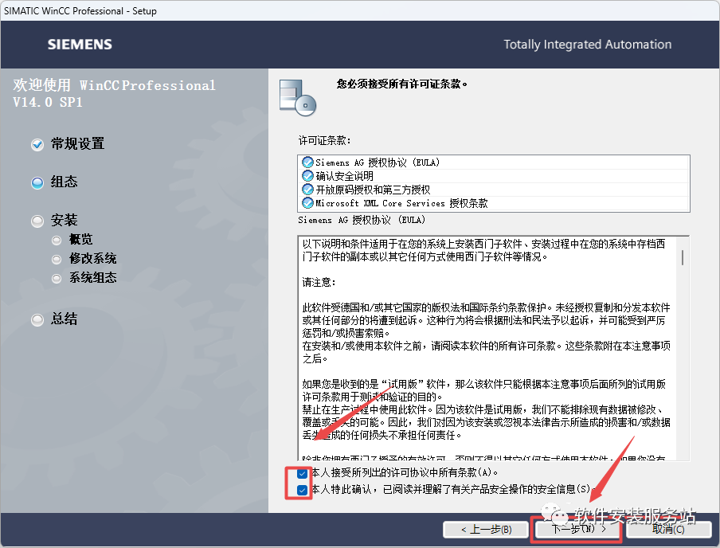Click small indicator next to 系统组态
The width and height of the screenshot is (720, 548).
pyautogui.click(x=57, y=278)
